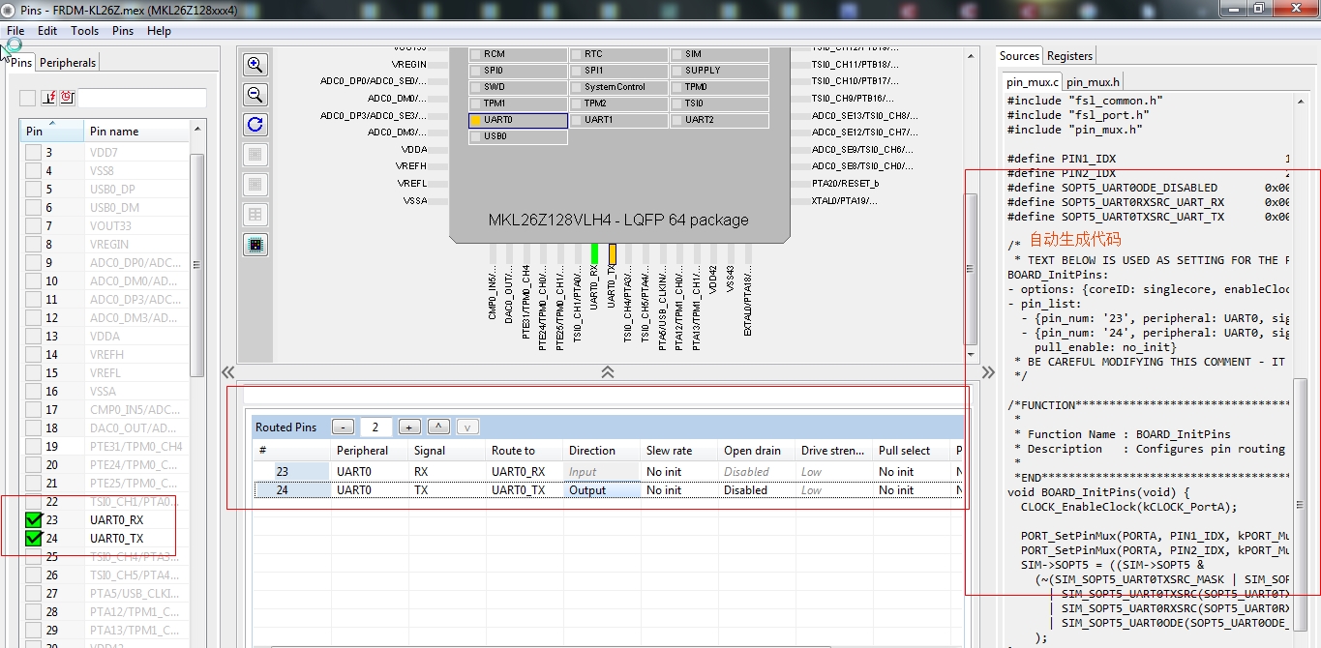Switch to the Registers tab
1321x648 pixels.
tap(1069, 56)
